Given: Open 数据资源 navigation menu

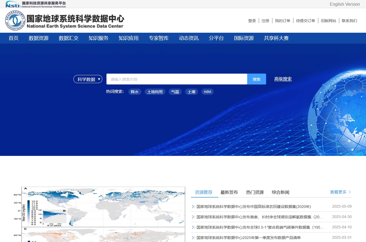Looking at the screenshot, I should pos(39,38).
